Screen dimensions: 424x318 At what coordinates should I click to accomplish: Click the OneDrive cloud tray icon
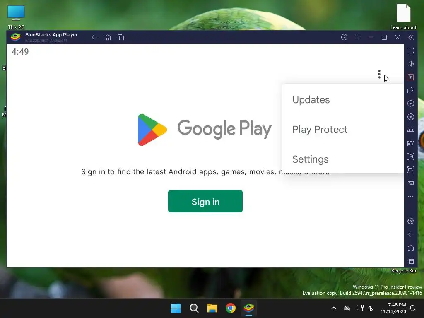[x=347, y=308]
